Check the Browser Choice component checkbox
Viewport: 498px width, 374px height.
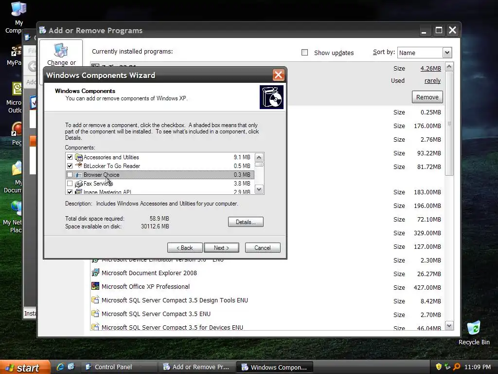[70, 175]
